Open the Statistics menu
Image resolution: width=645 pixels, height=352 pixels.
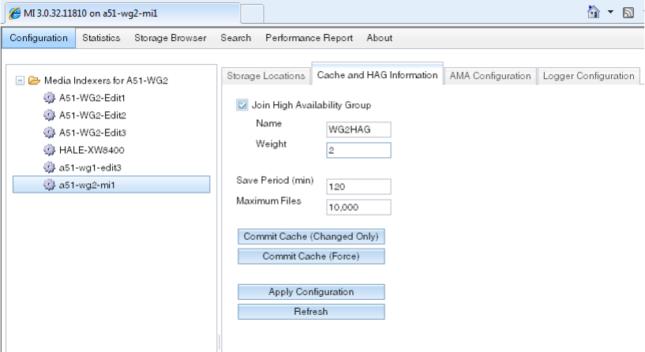pyautogui.click(x=101, y=38)
